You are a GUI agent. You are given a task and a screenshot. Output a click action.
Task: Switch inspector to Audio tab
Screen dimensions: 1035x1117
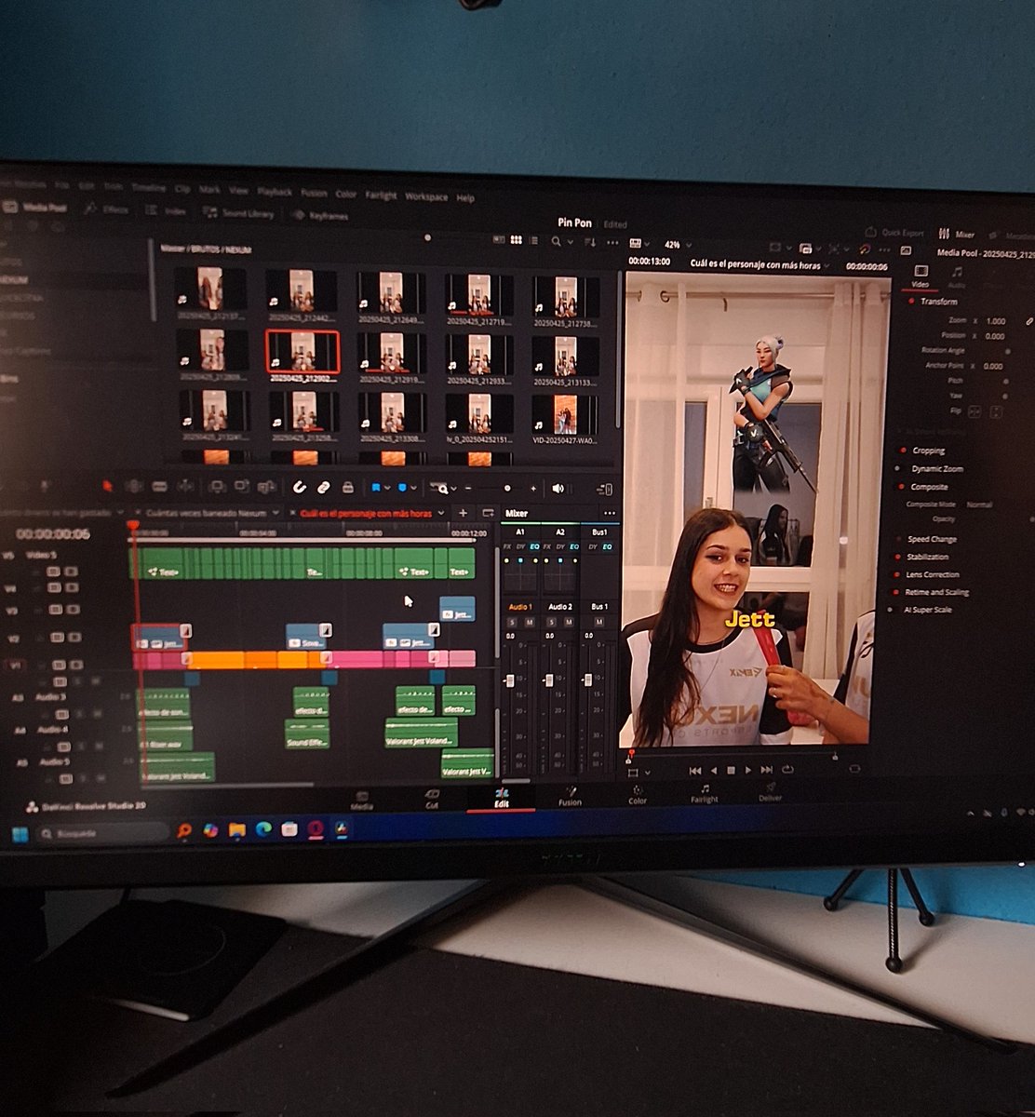coord(956,277)
